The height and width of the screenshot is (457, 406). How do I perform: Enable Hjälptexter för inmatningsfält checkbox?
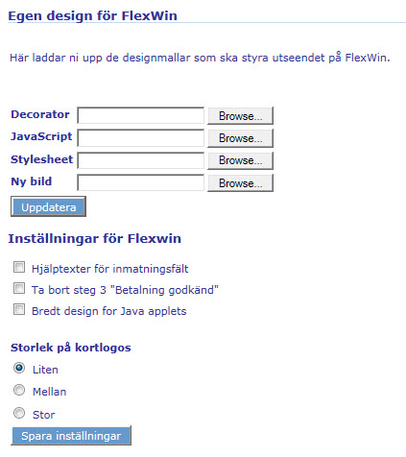(19, 267)
